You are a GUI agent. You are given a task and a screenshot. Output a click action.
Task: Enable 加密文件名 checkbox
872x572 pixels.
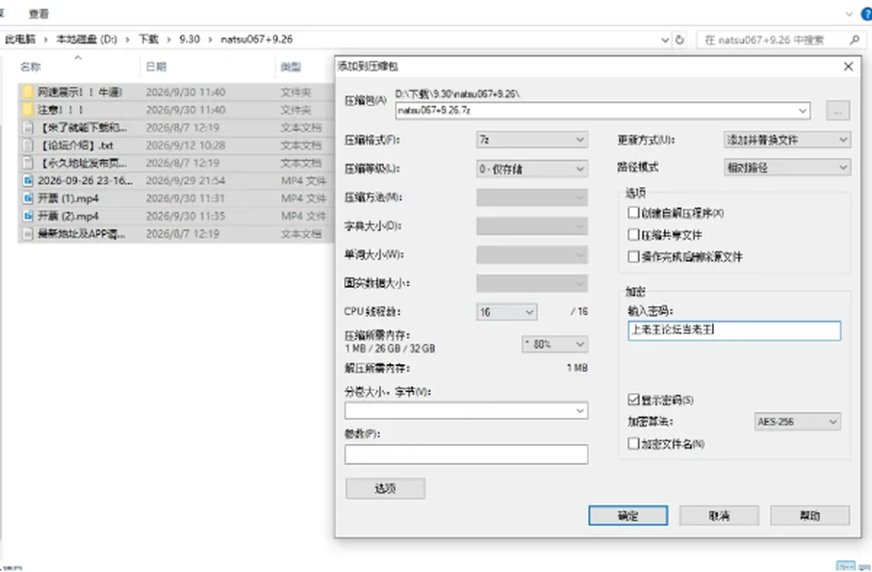[633, 444]
